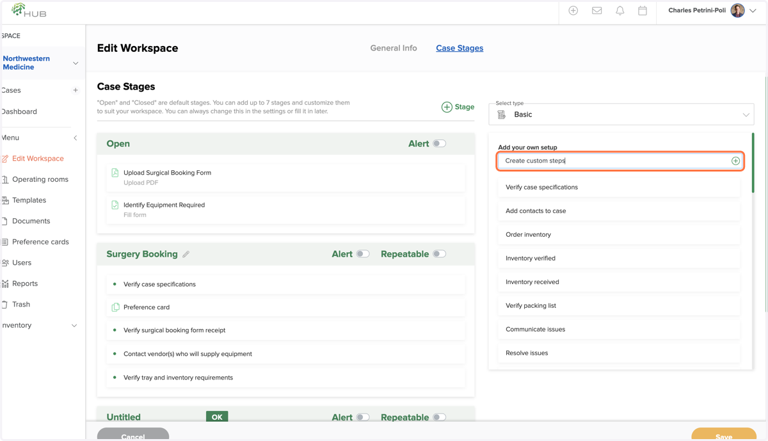Screen dimensions: 768x441
Task: Add step 'Inventory verified'
Action: (619, 259)
